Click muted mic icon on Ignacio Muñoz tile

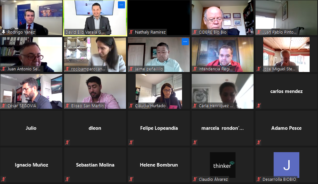click(x=4, y=179)
